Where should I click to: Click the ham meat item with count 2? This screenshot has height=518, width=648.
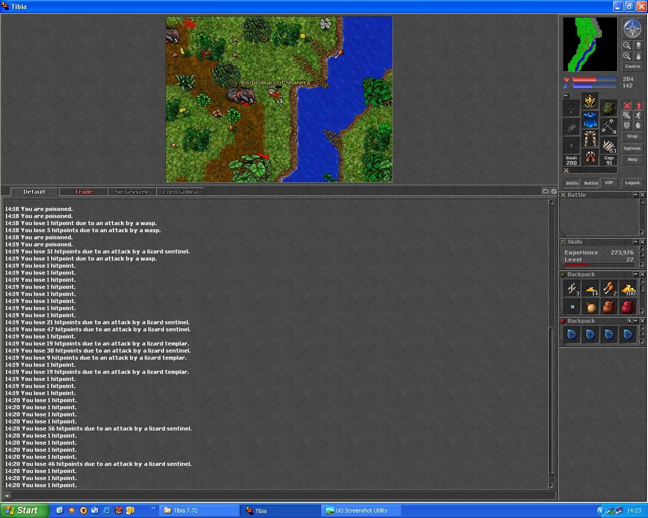(x=610, y=288)
